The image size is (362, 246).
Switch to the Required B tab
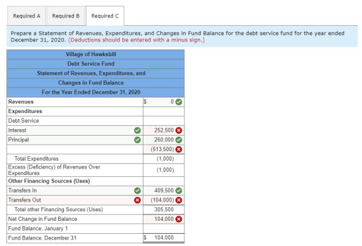[x=66, y=16]
